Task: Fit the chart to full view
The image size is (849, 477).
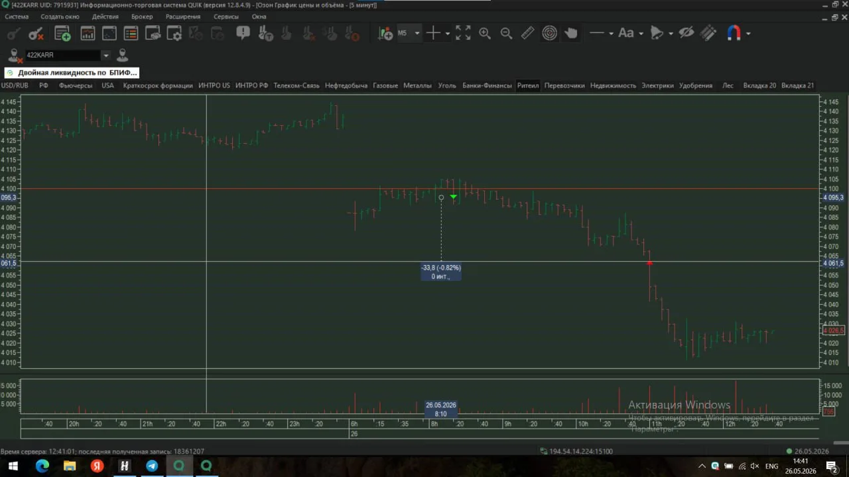Action: click(x=463, y=33)
